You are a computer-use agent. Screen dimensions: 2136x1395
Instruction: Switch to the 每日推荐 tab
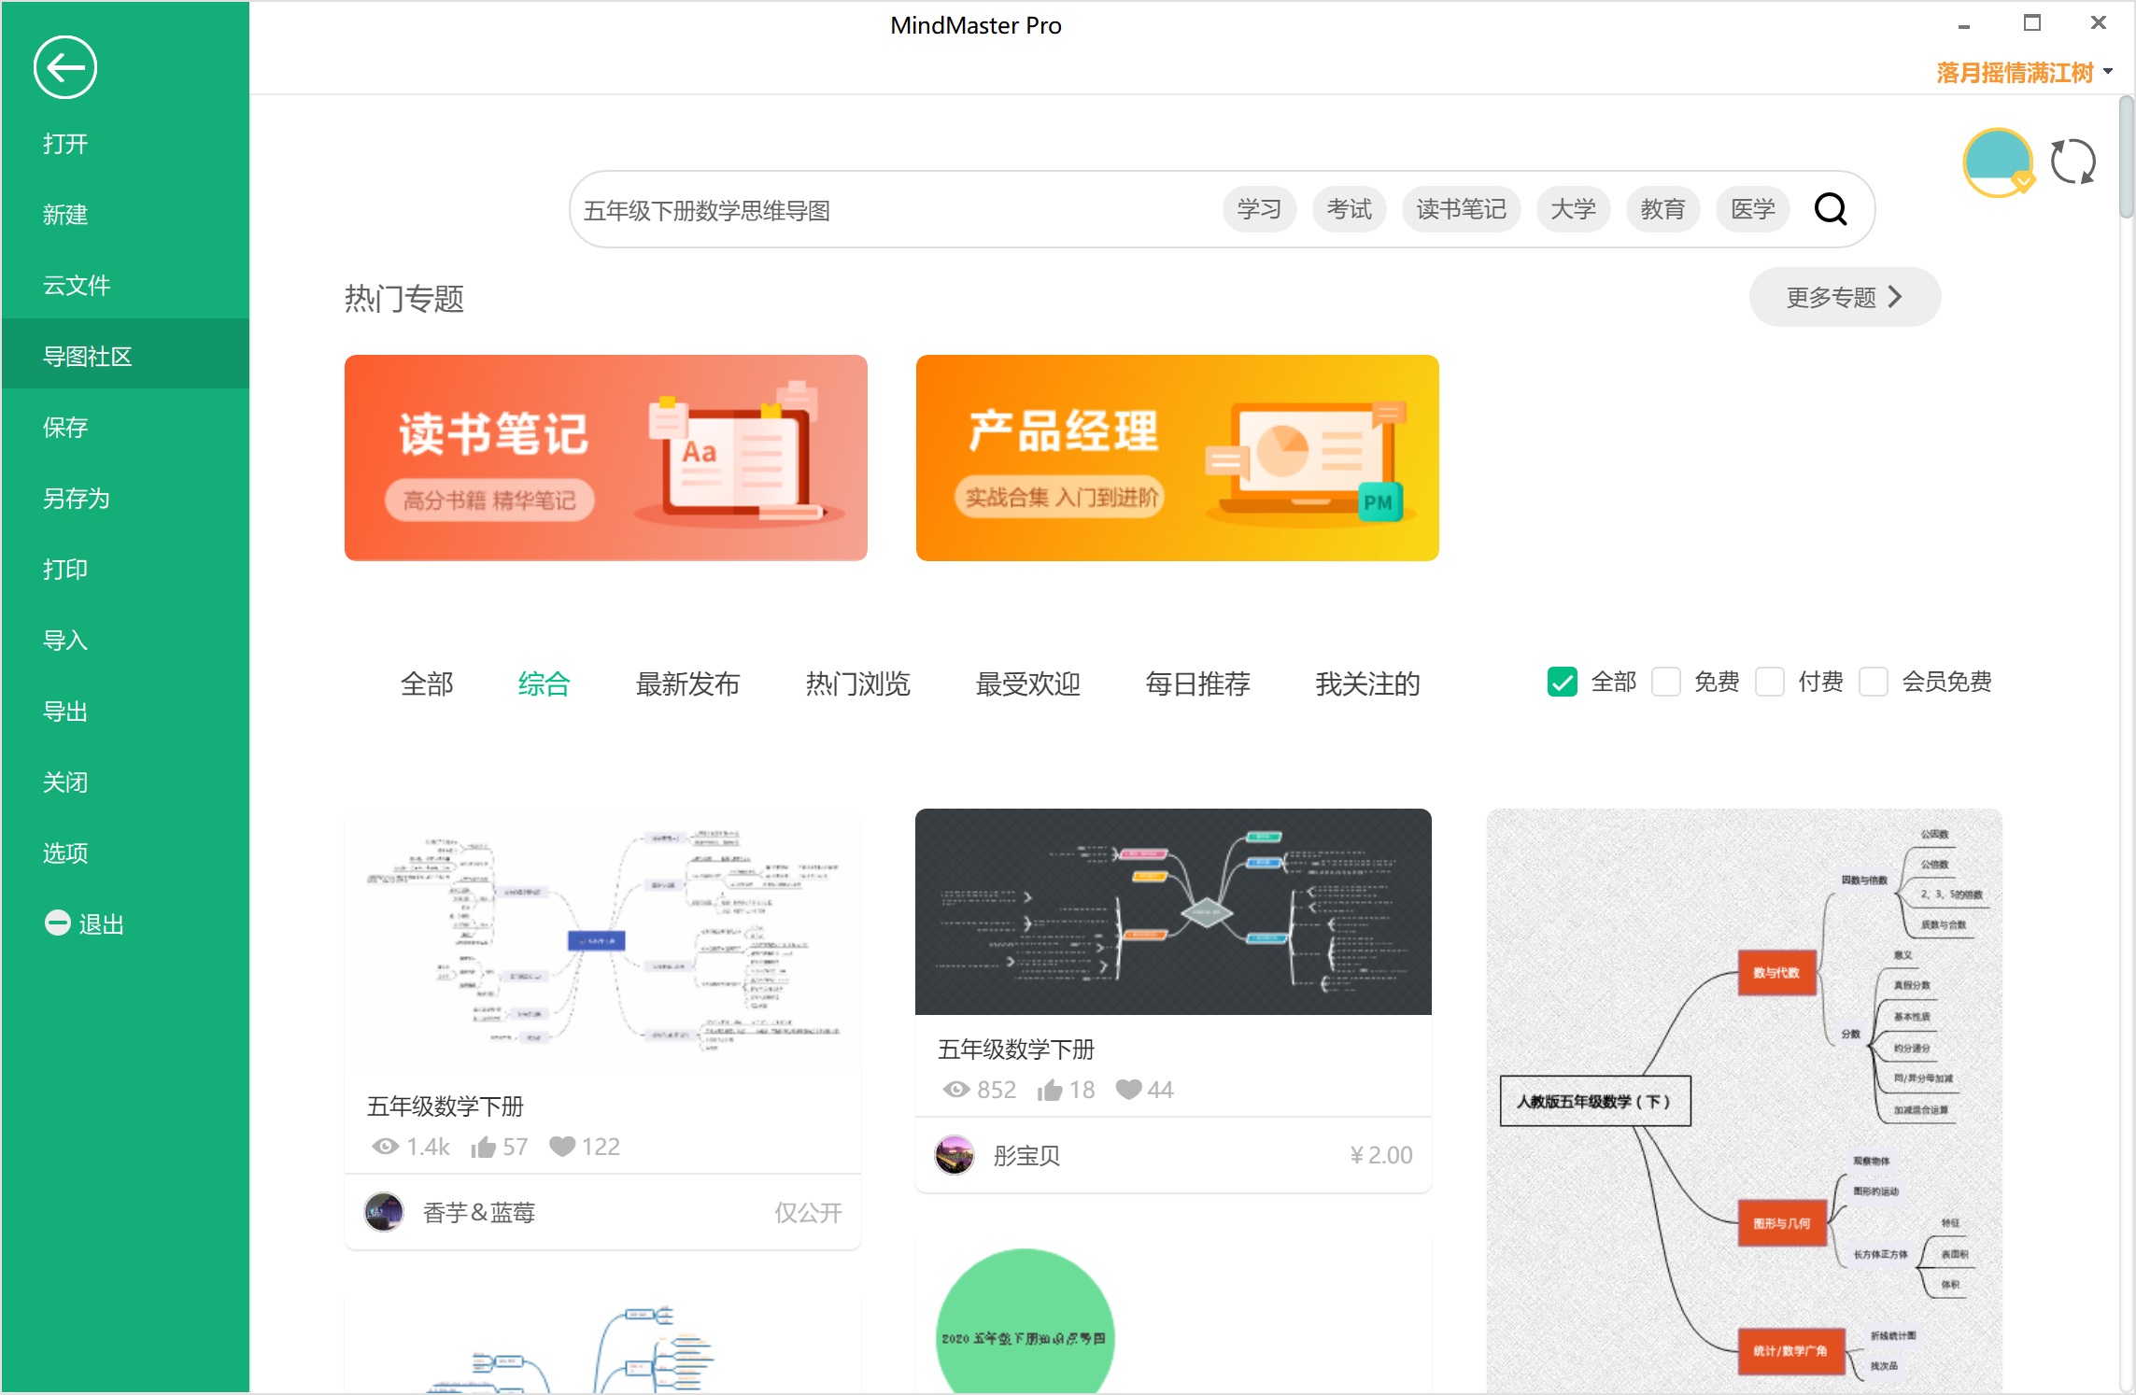coord(1197,684)
